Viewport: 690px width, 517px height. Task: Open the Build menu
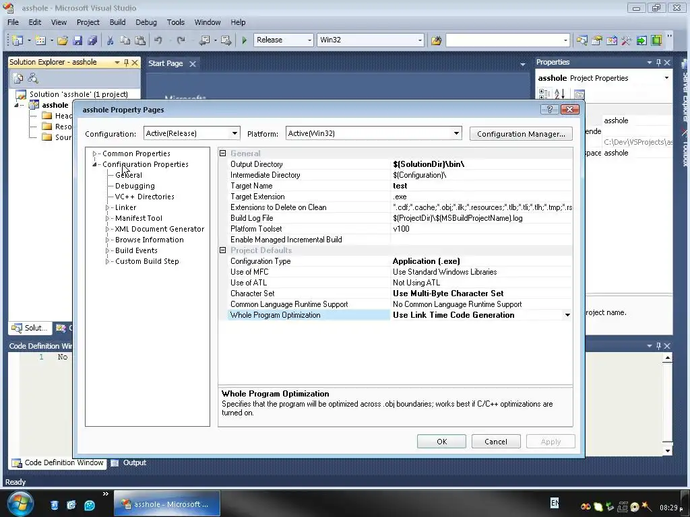point(117,22)
